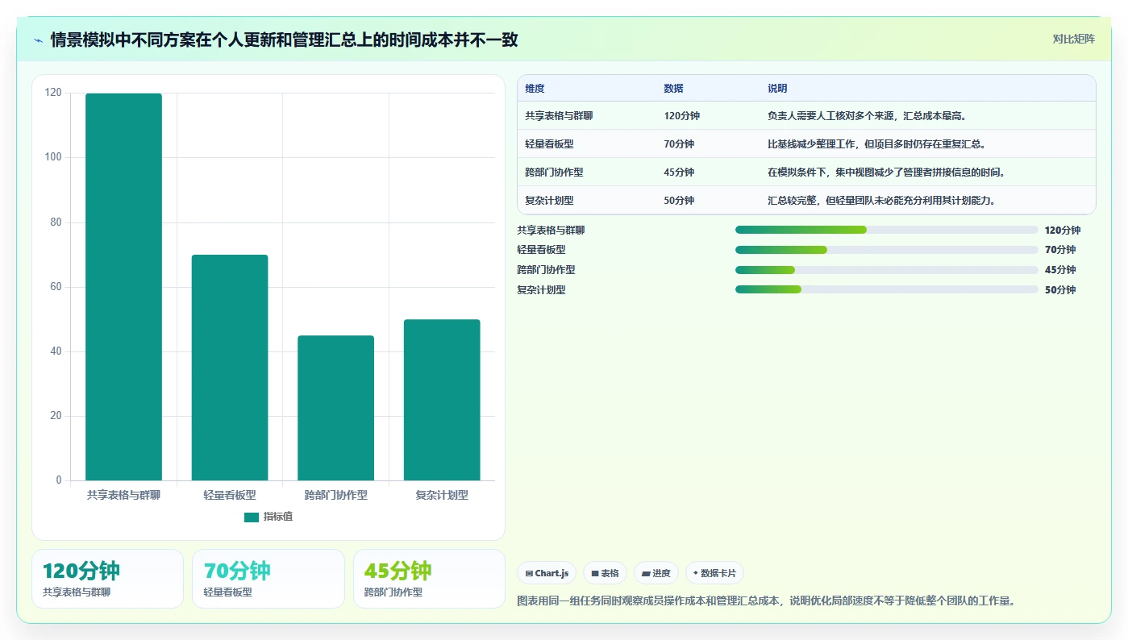Click the y-axis tick label 100
The width and height of the screenshot is (1128, 640).
(53, 157)
